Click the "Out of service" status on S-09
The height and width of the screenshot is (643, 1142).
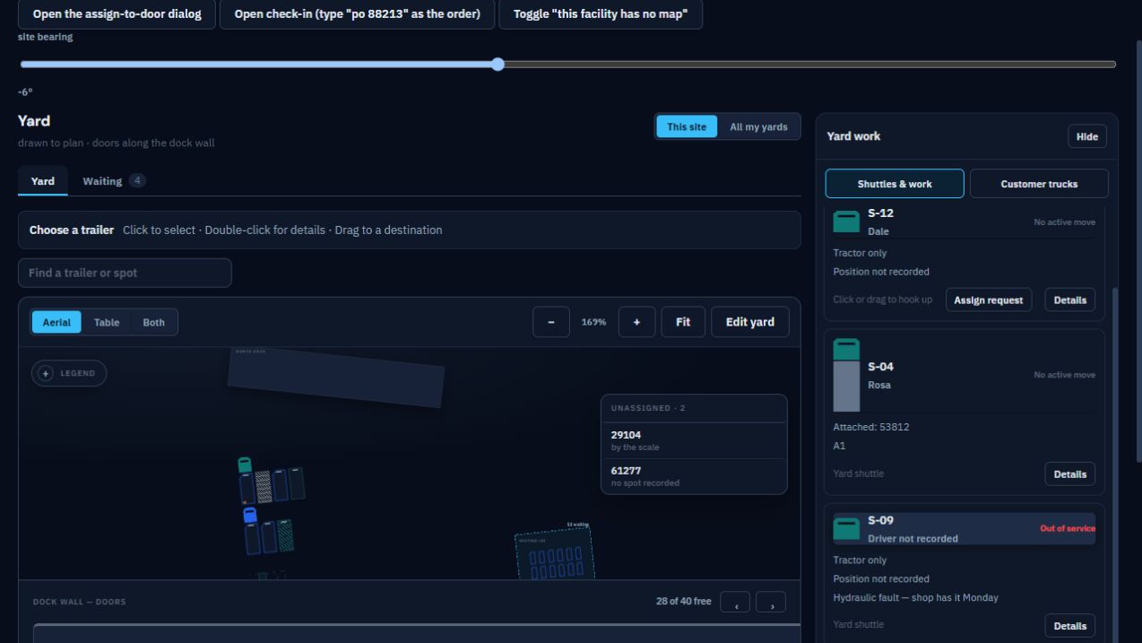point(1068,529)
